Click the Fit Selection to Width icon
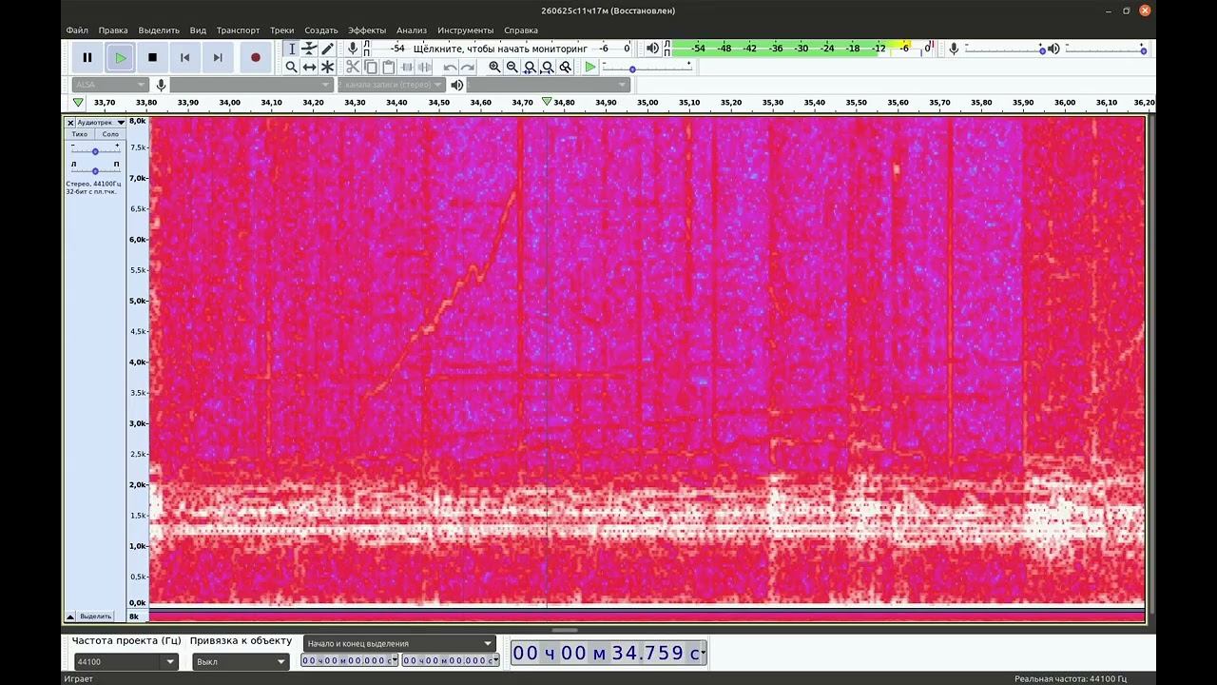The image size is (1217, 685). (x=530, y=67)
